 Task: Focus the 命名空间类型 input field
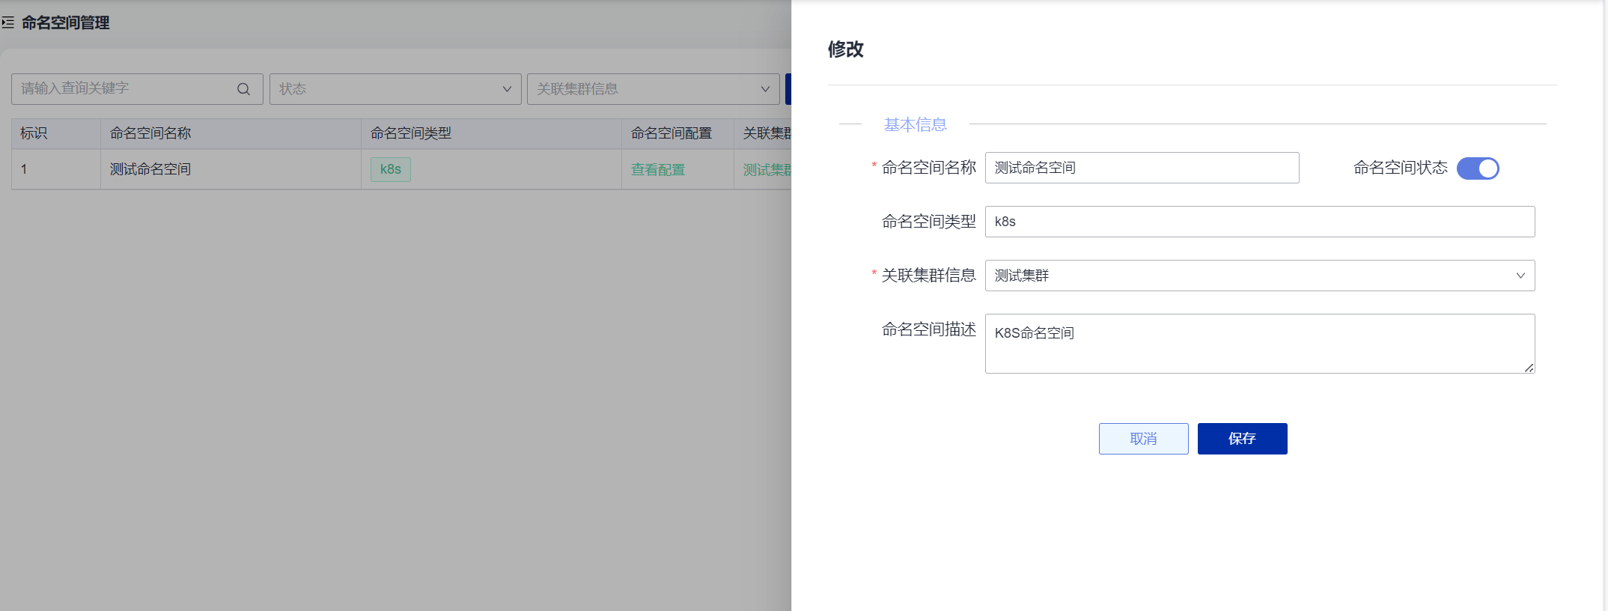click(x=1260, y=222)
